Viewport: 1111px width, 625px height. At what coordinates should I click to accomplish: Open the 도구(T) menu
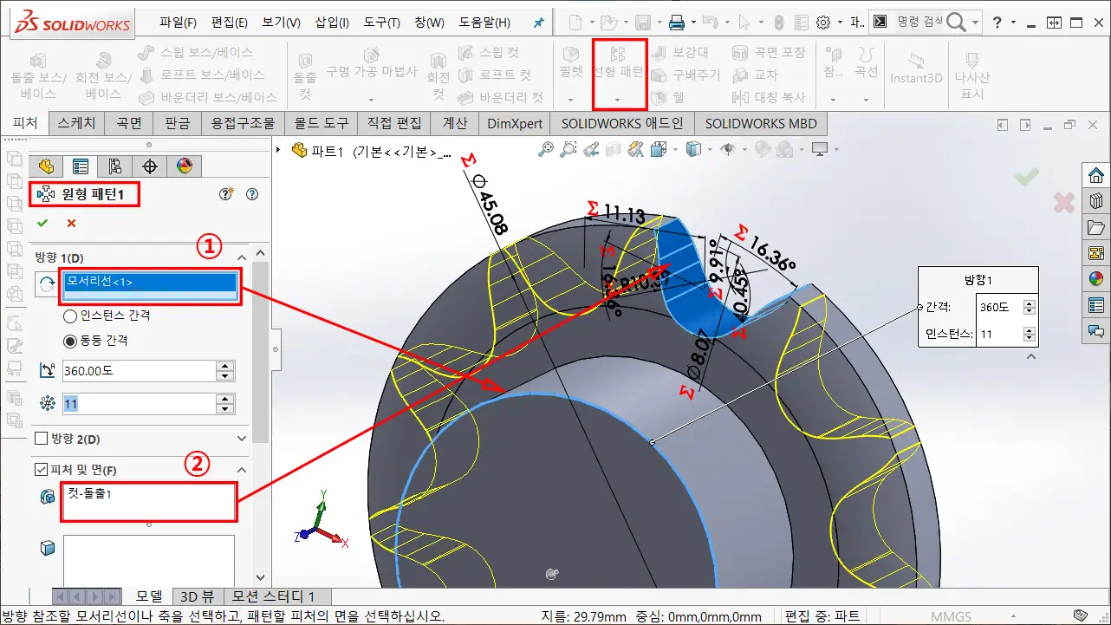[x=381, y=23]
